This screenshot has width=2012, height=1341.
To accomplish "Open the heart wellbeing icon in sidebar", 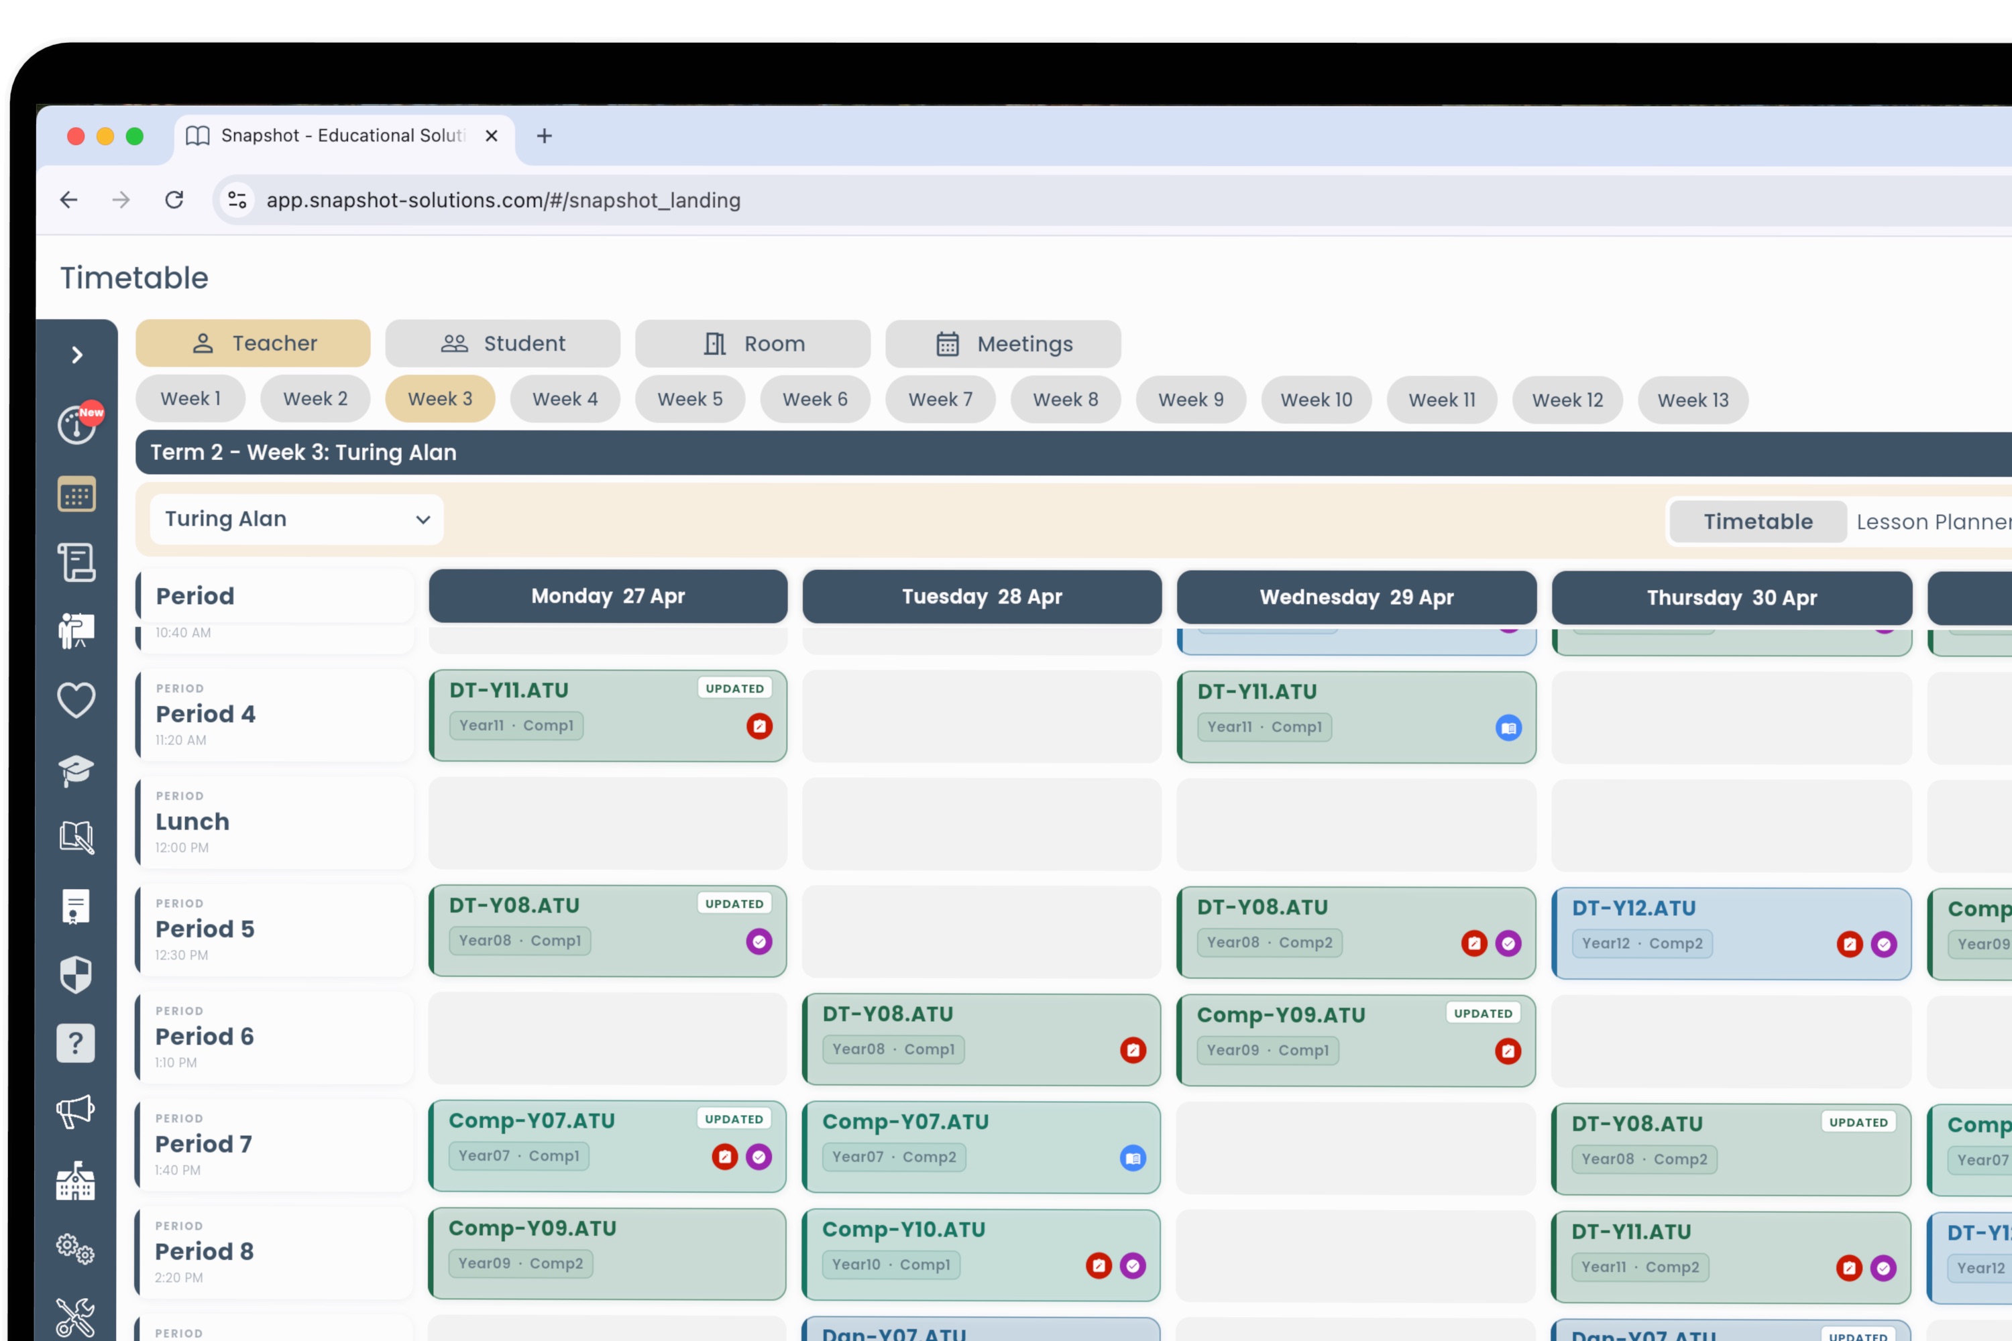I will (76, 701).
